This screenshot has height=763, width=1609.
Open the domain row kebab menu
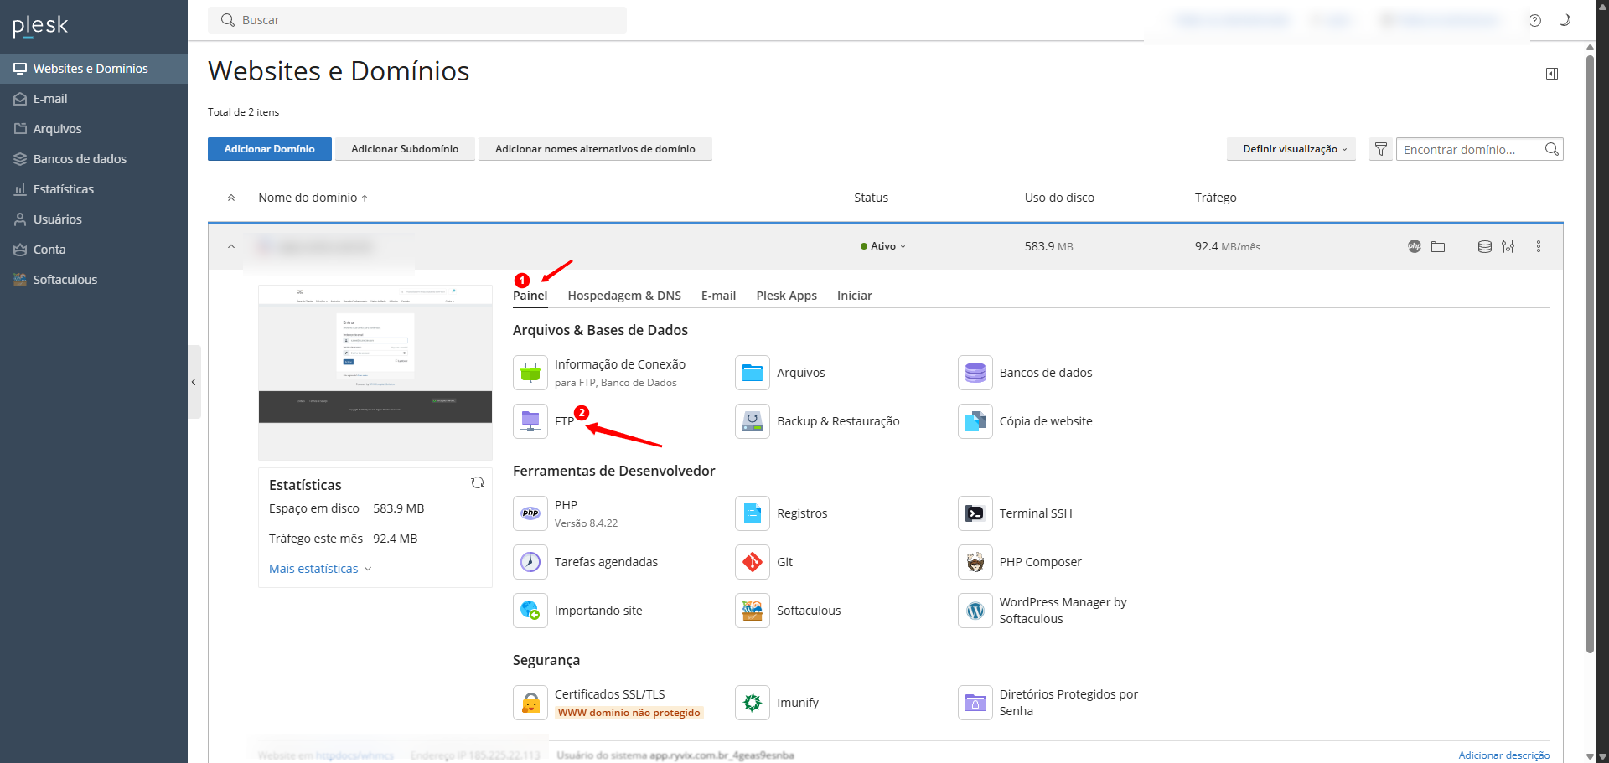[x=1539, y=246]
